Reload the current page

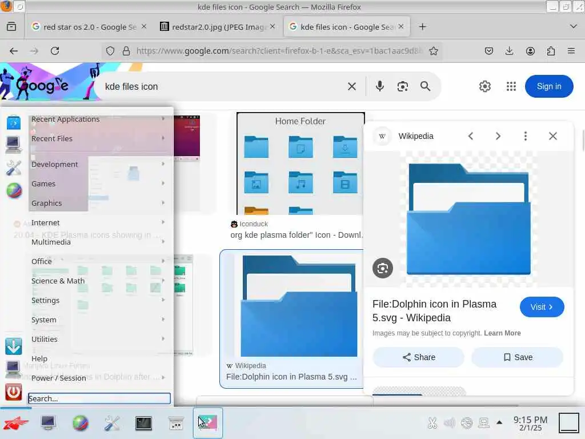[55, 51]
